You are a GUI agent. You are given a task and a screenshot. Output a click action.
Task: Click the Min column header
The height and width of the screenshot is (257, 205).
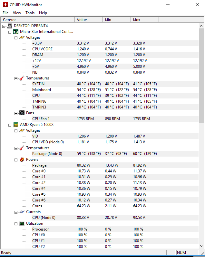coord(117,20)
